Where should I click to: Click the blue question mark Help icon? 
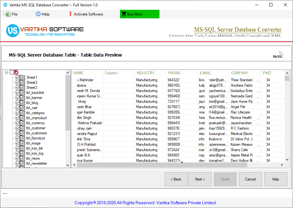point(38,14)
